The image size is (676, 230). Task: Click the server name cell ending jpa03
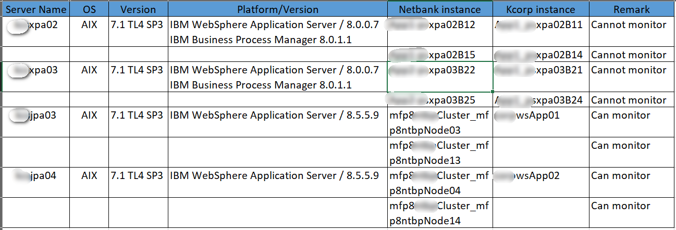(x=35, y=122)
